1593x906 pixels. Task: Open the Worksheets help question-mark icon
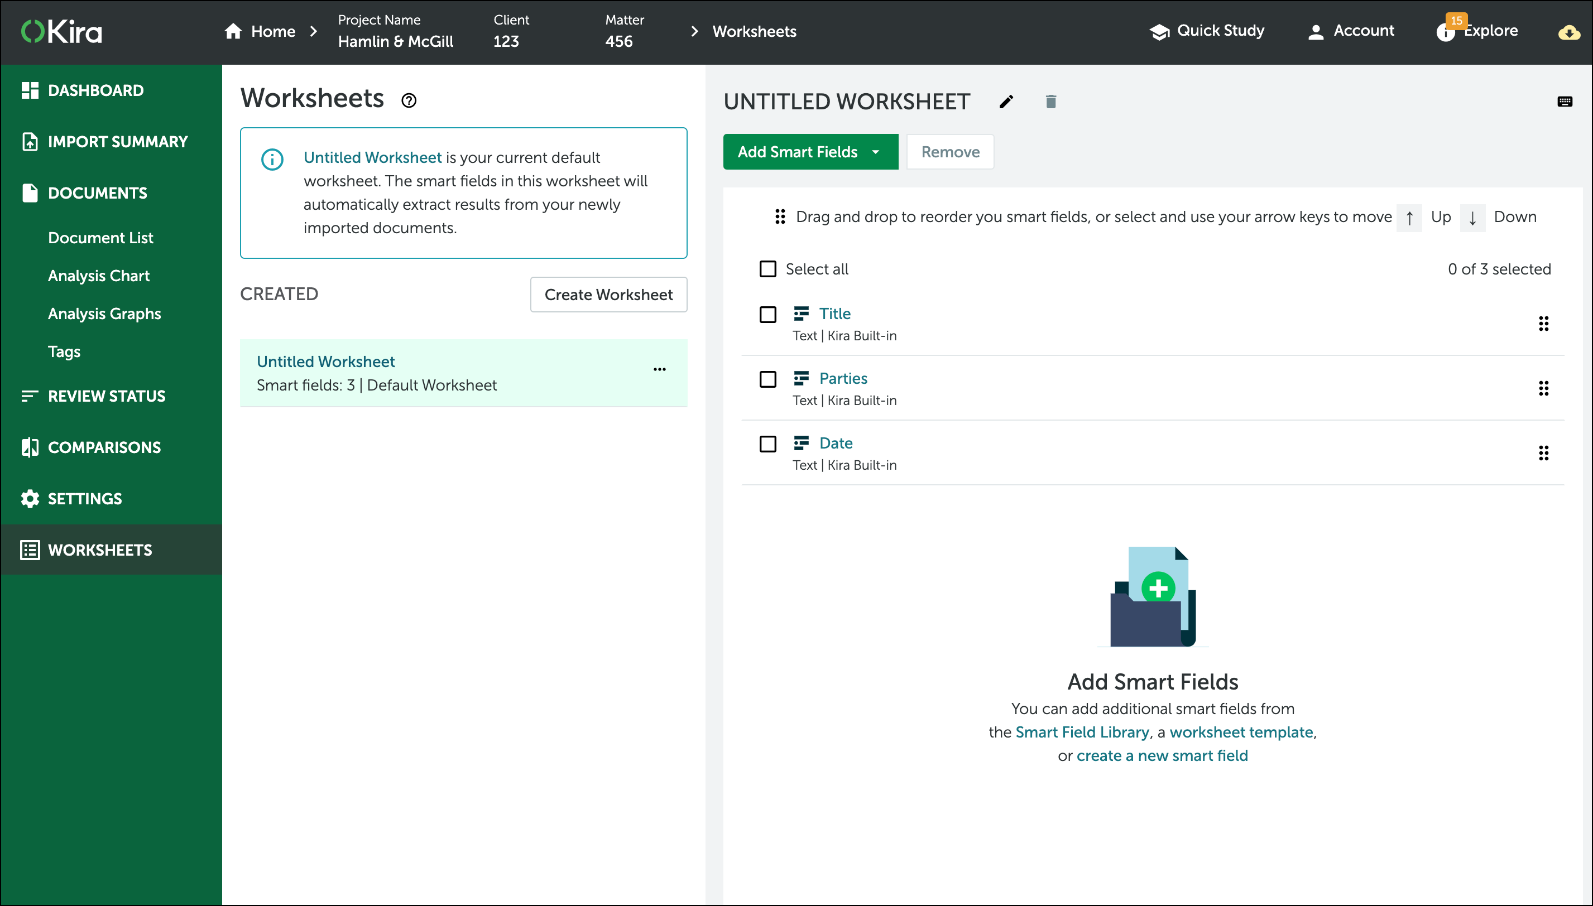409,100
